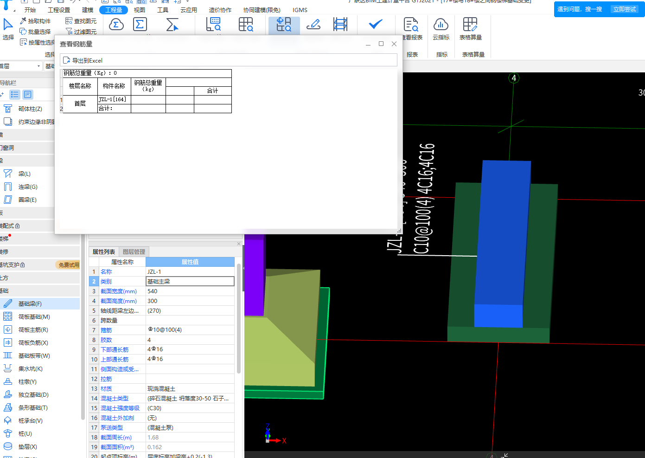645x458 pixels.
Task: Open the 云指标 cloud indicator tool
Action: tap(441, 29)
